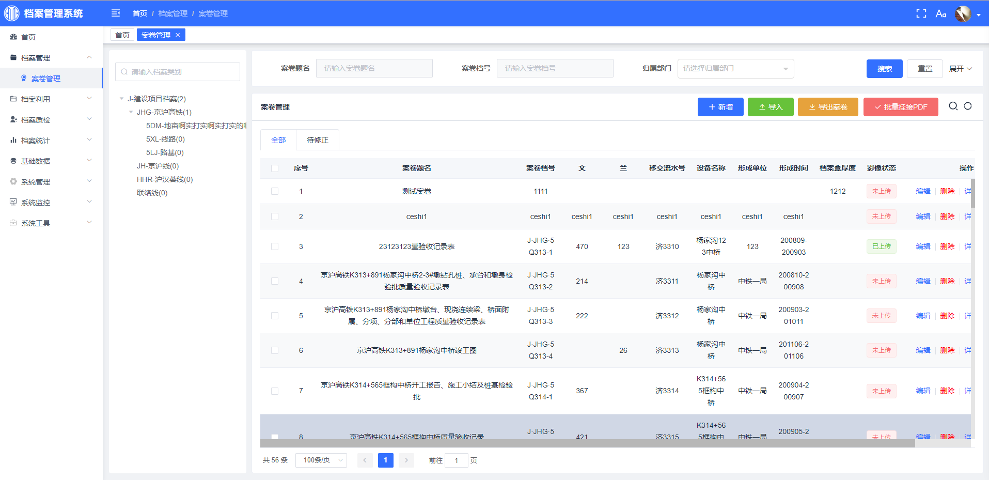Toggle the select-all header checkbox
The height and width of the screenshot is (480, 989).
click(x=275, y=168)
